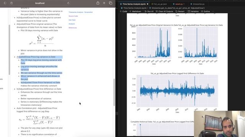
Task: Click the autocorrelation r_k formula
Action: [39, 120]
